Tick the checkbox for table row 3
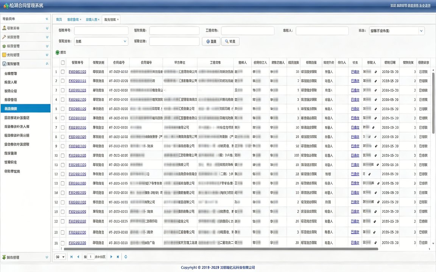Image resolution: width=436 pixels, height=272 pixels. click(63, 91)
